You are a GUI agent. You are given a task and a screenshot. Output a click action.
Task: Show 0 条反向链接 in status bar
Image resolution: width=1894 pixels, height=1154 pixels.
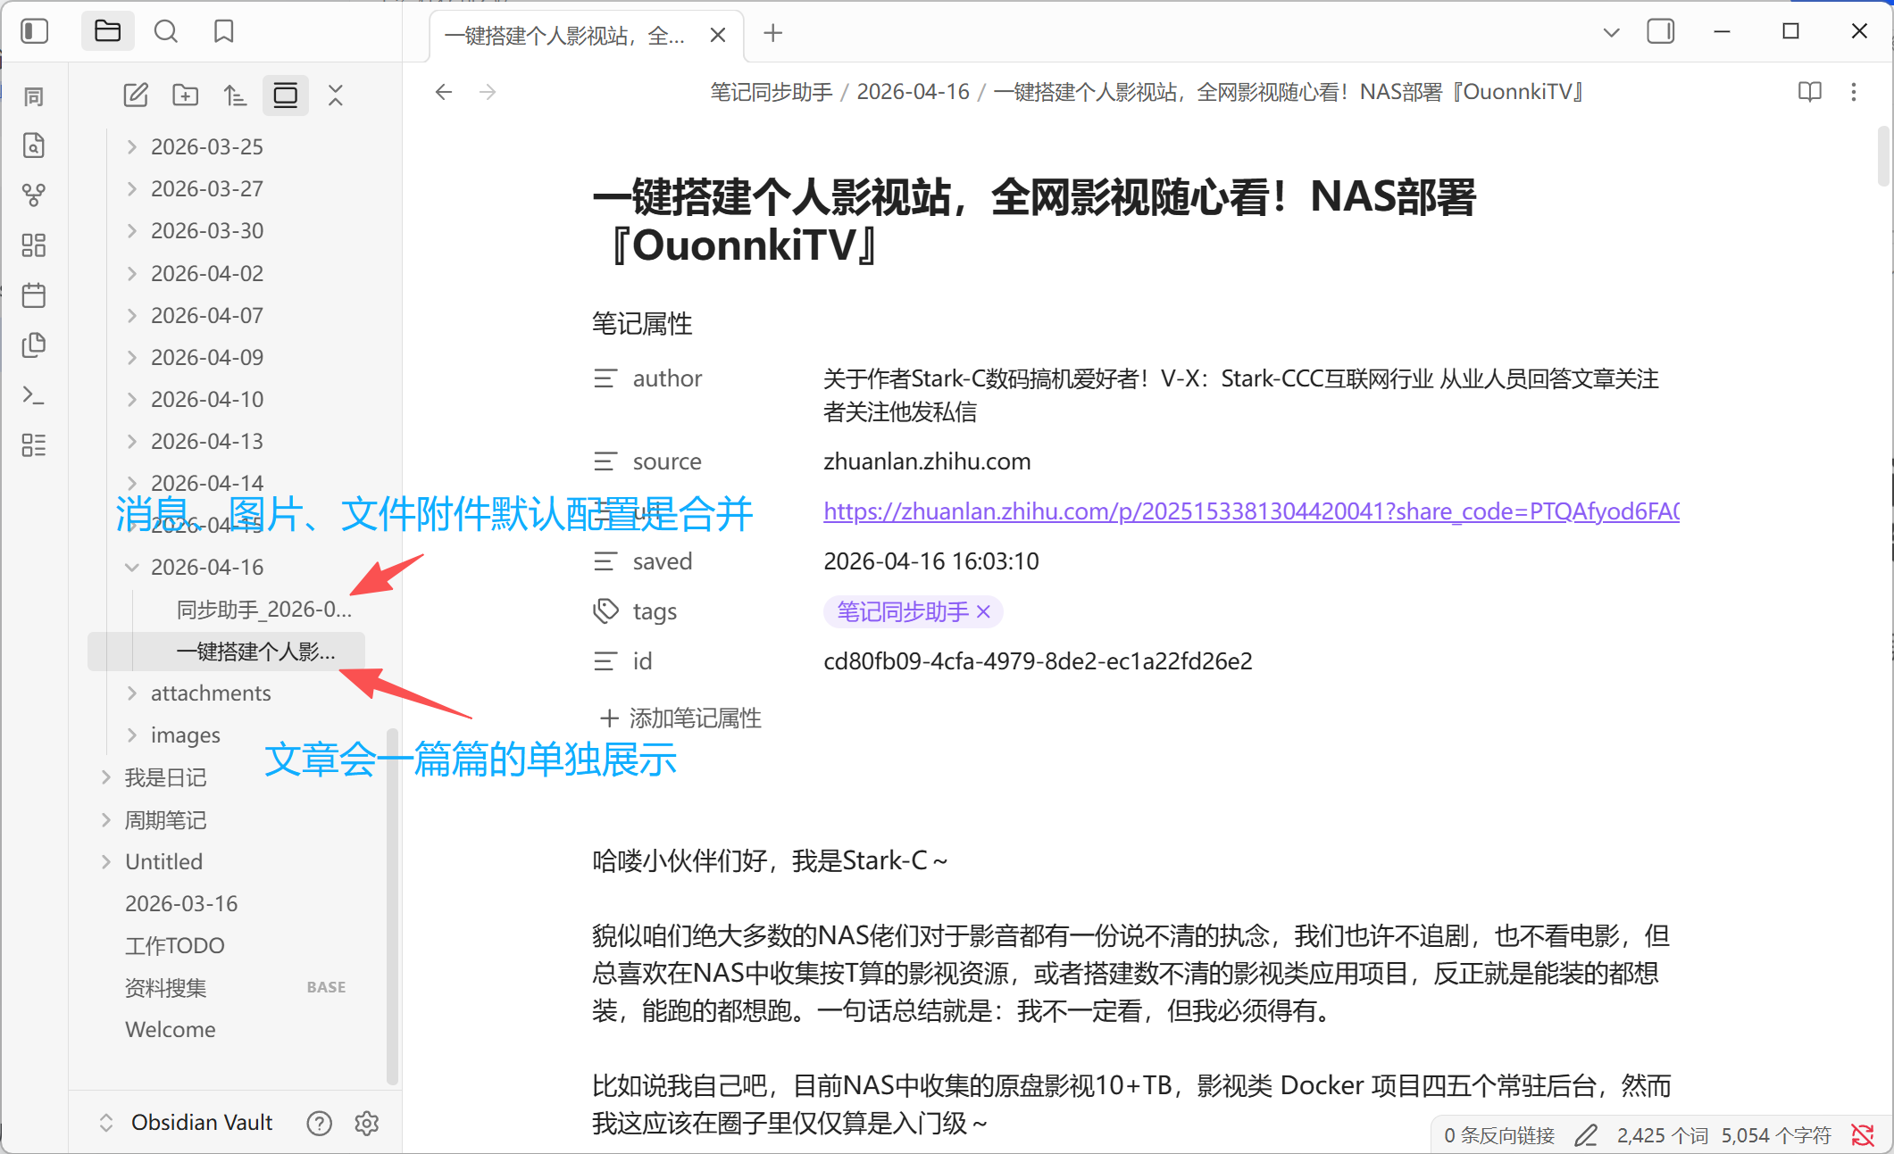(x=1499, y=1135)
